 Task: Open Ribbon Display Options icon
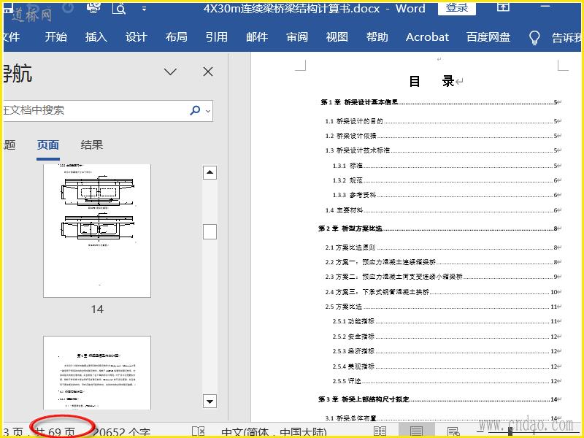(x=504, y=7)
